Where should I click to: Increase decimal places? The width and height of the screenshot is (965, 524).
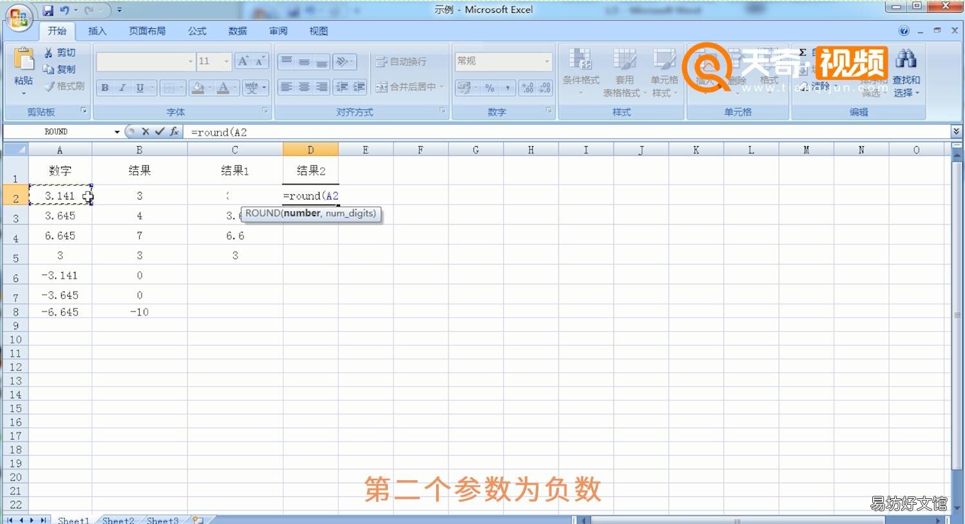[x=528, y=88]
